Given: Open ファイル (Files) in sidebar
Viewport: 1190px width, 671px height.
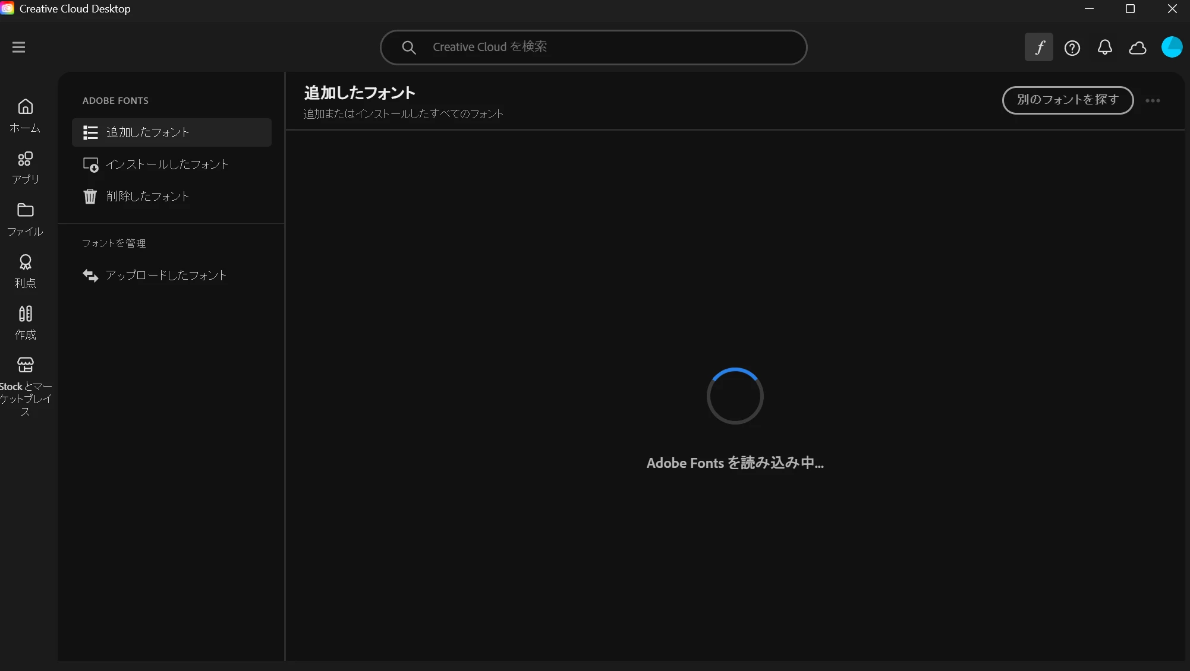Looking at the screenshot, I should [25, 219].
